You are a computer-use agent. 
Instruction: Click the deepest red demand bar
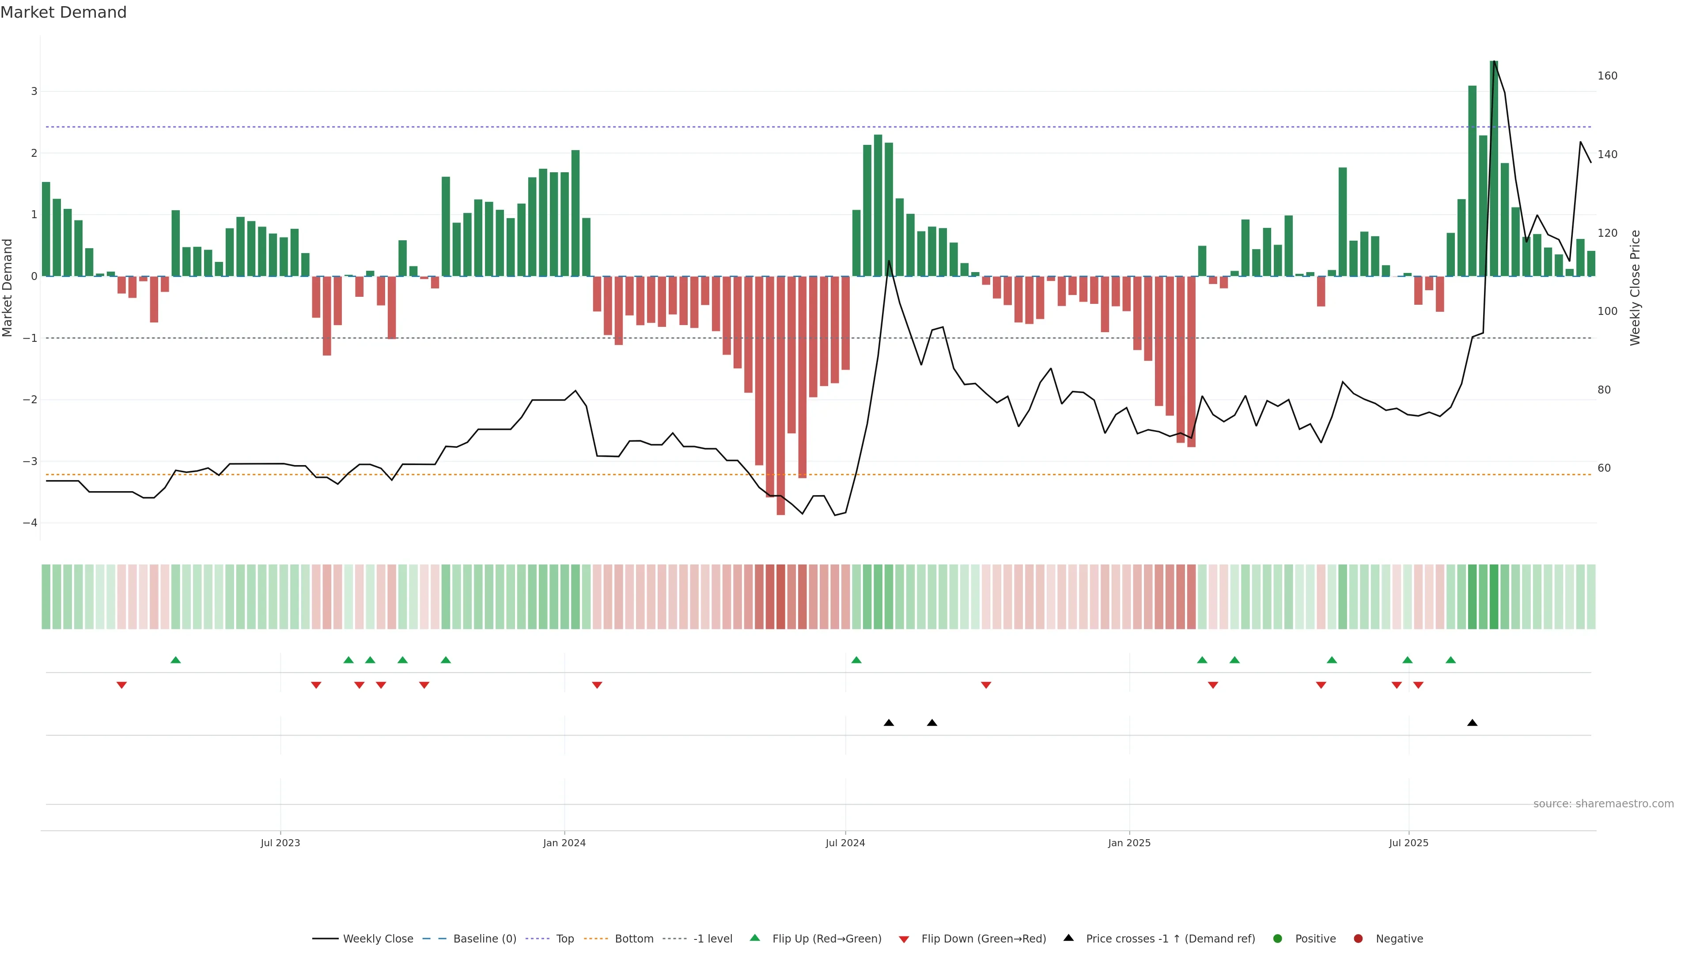(x=781, y=395)
